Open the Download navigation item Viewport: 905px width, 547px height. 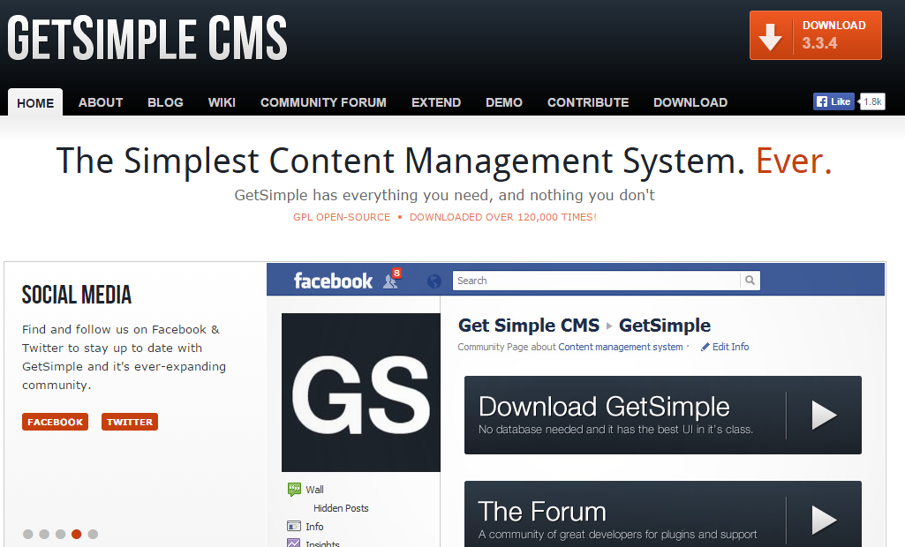(690, 102)
